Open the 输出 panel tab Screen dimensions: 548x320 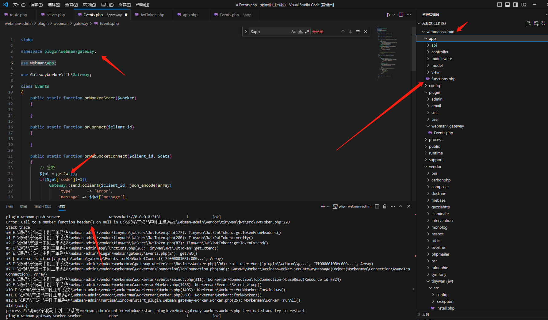pos(24,207)
